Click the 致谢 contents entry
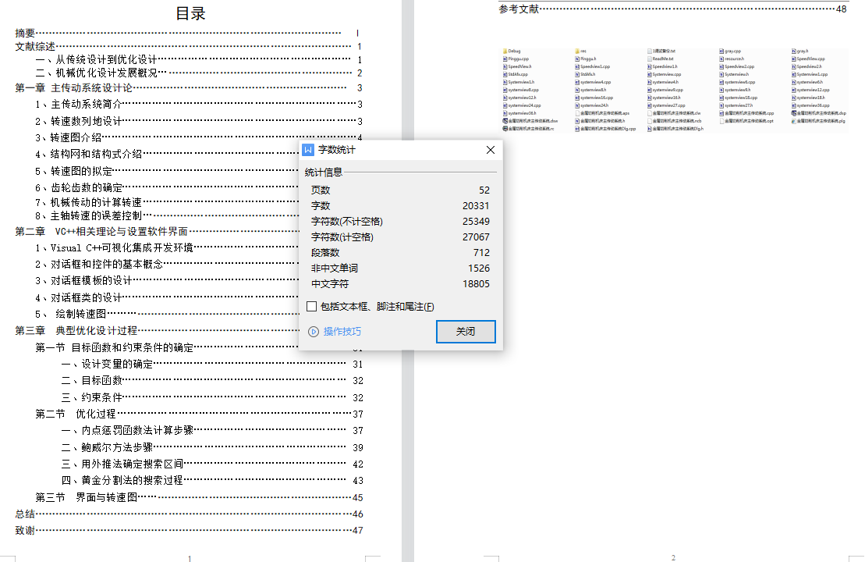This screenshot has height=562, width=865. (189, 531)
